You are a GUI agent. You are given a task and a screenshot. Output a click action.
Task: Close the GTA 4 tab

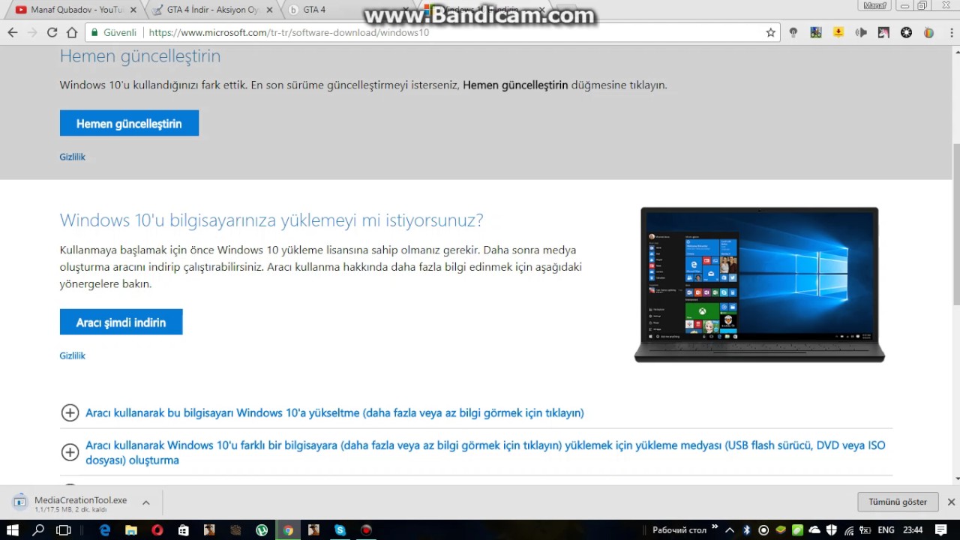(x=406, y=10)
